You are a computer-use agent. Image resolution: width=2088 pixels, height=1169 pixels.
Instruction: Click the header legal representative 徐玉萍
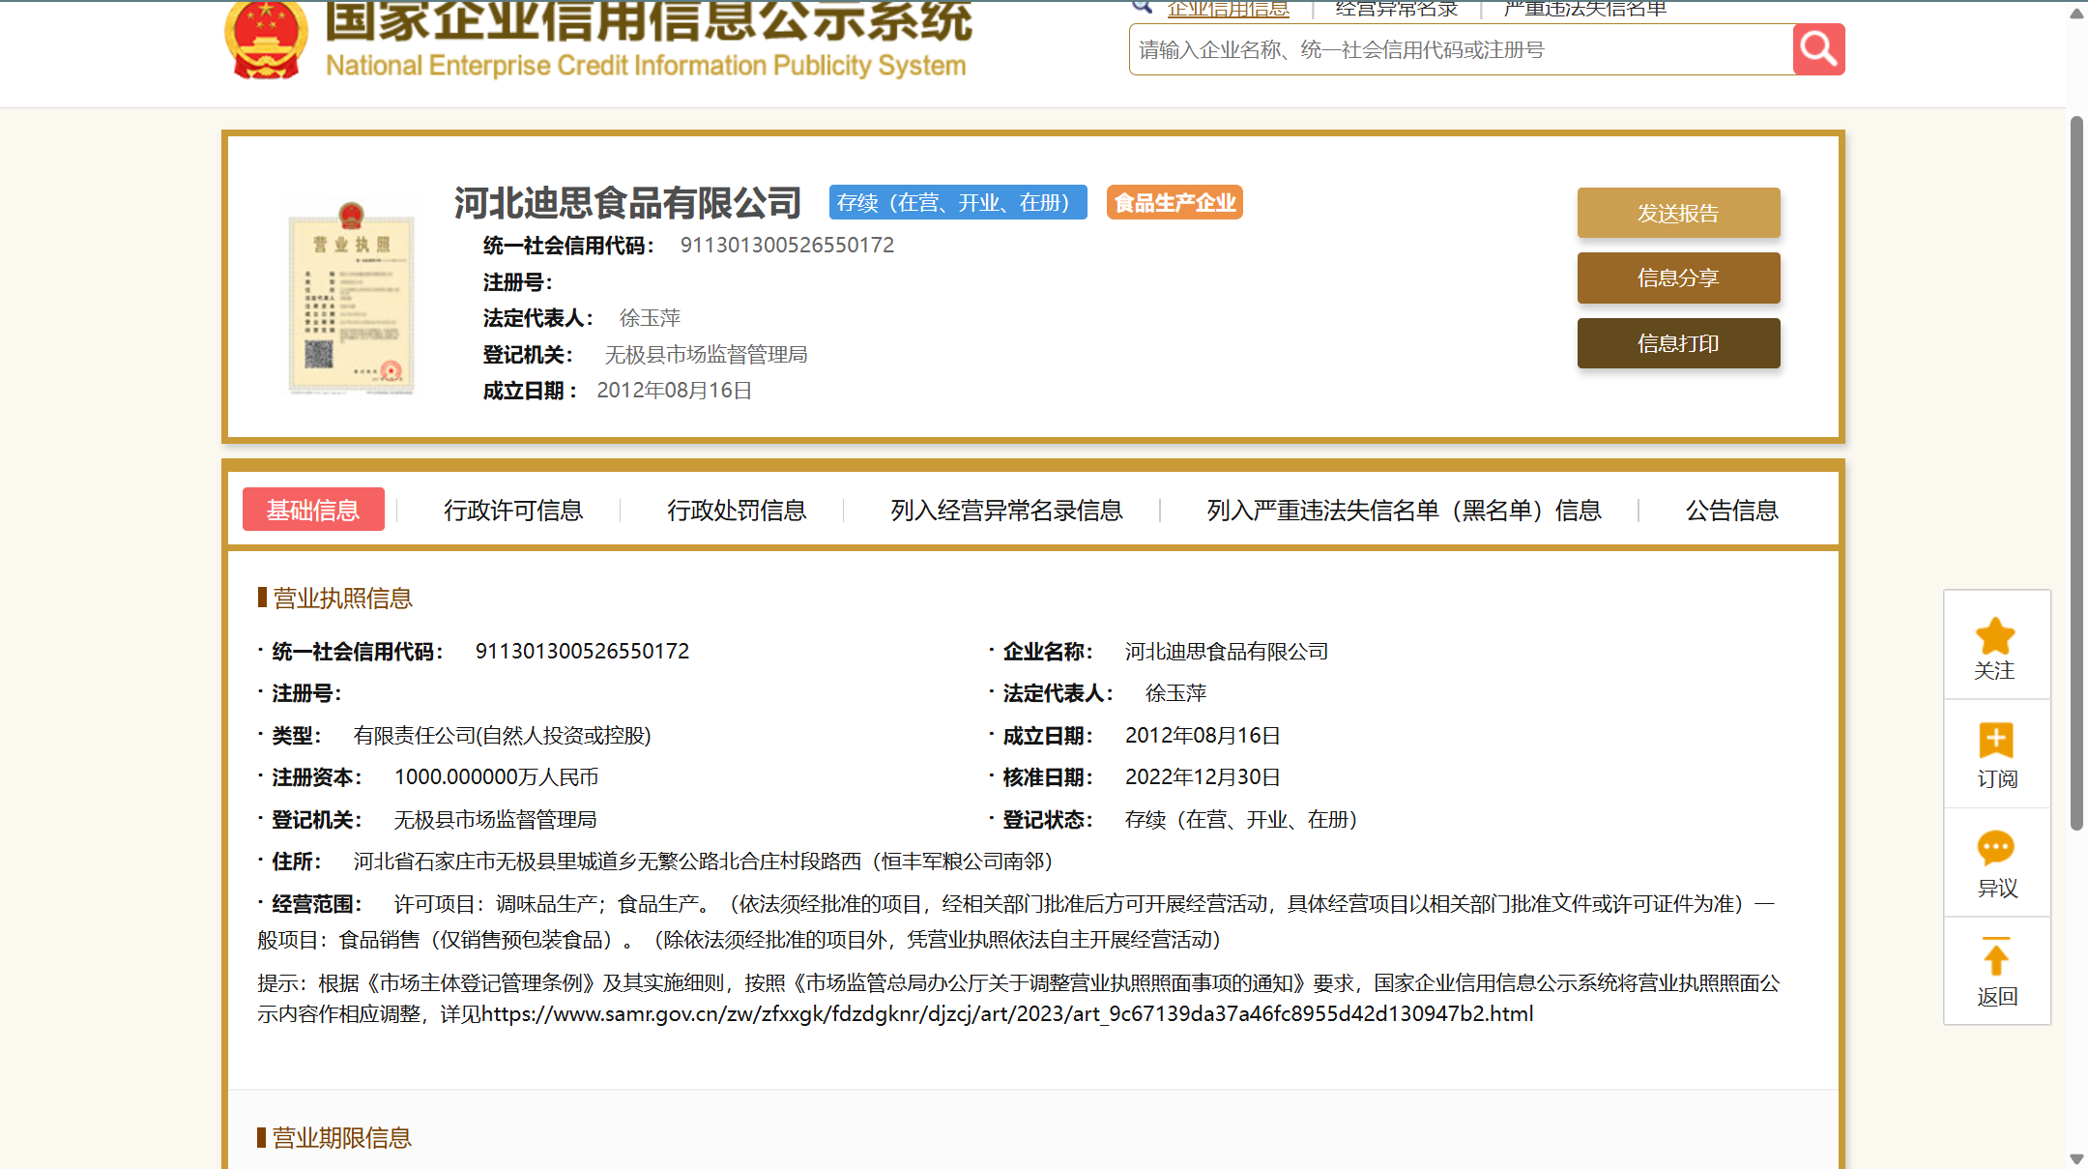(650, 318)
